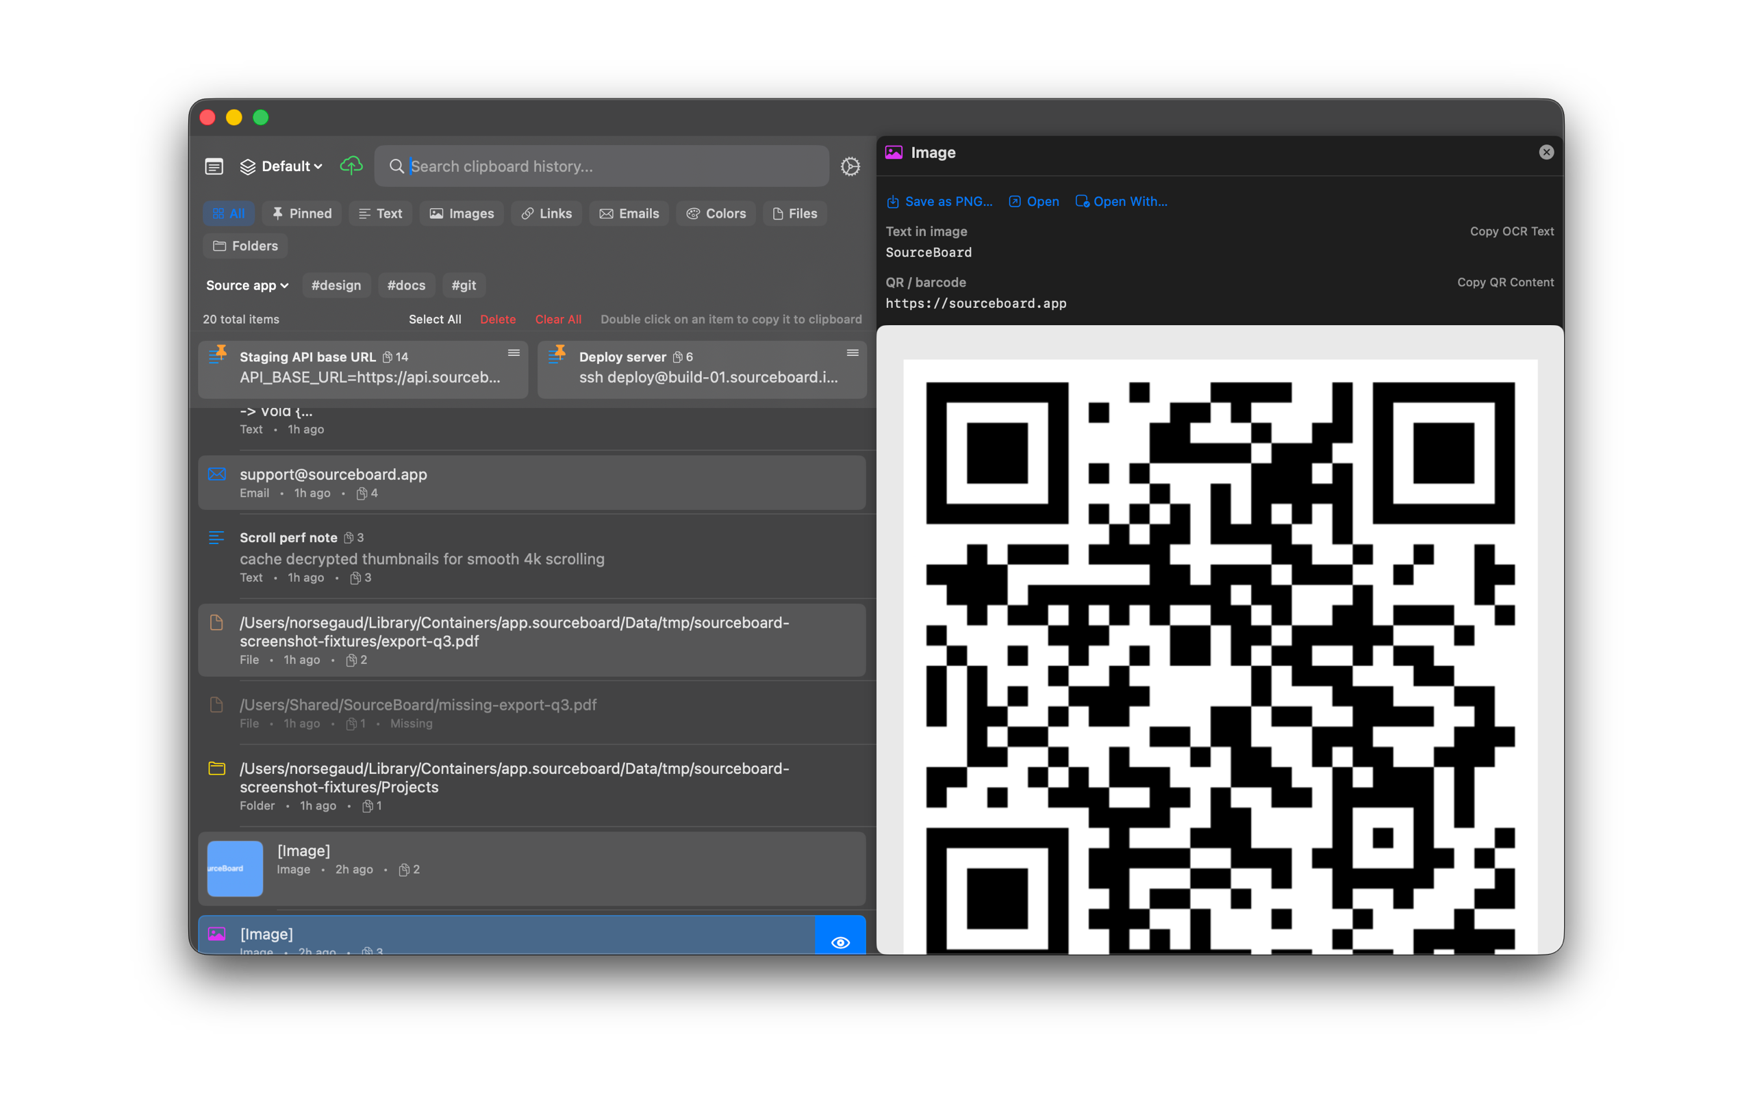The image size is (1753, 1095).
Task: Click the Open link in preview panel
Action: pos(1034,202)
